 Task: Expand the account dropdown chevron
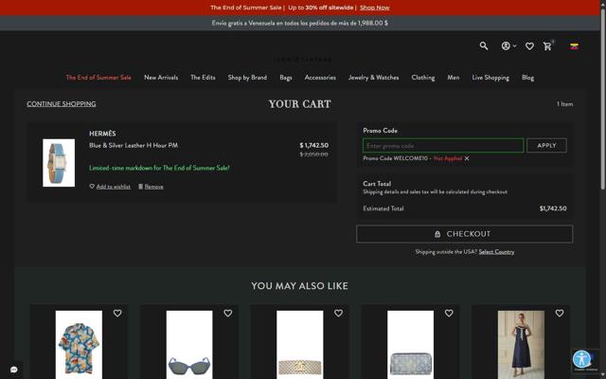[x=514, y=46]
